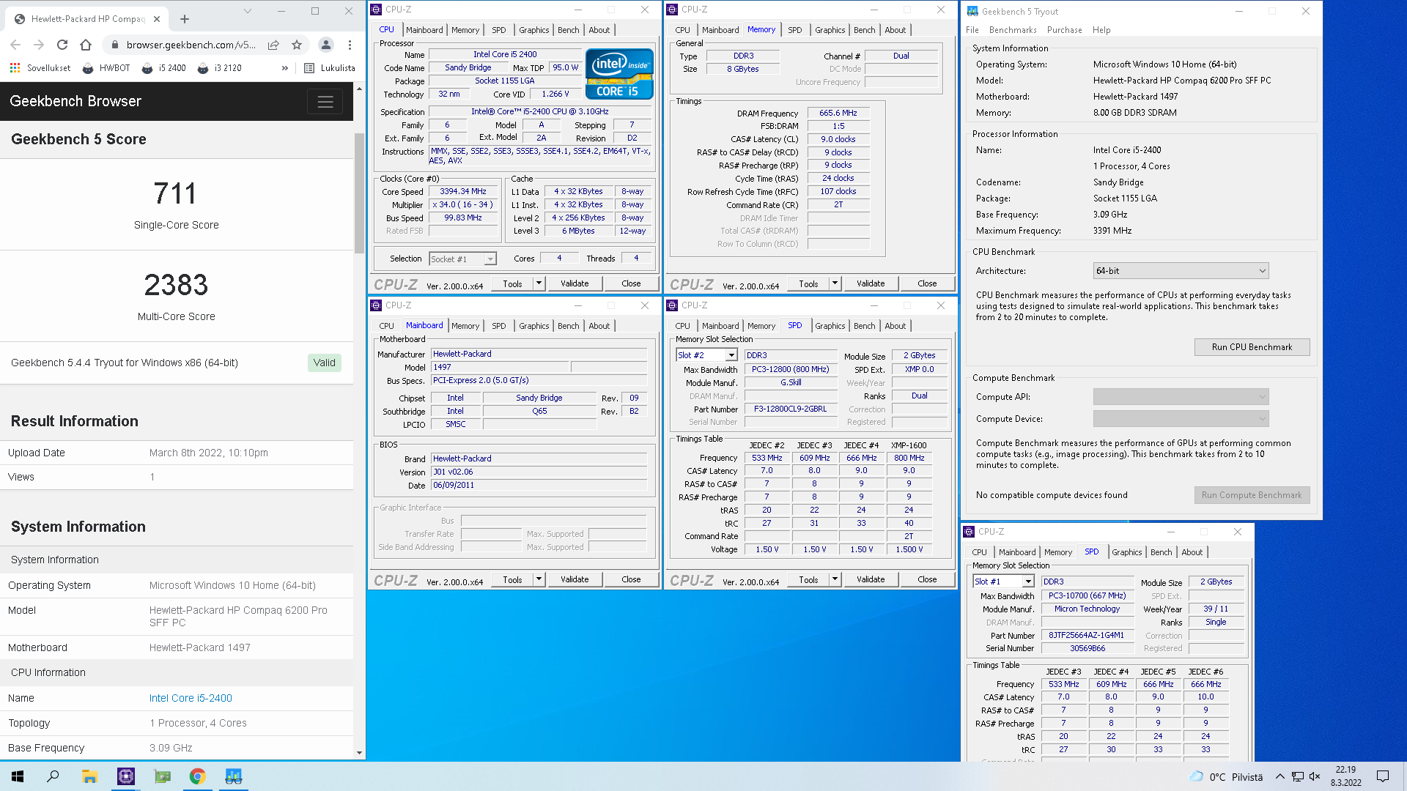Switch to Bench tab in CPU window
Screen dimensions: 1407x791
click(x=568, y=30)
